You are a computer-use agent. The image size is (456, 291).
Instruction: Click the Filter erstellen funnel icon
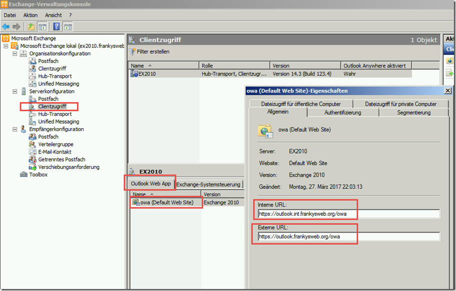132,51
